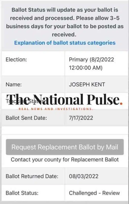Select the JOSEPH KENT name value
The height and width of the screenshot is (204, 129).
pyautogui.click(x=87, y=84)
